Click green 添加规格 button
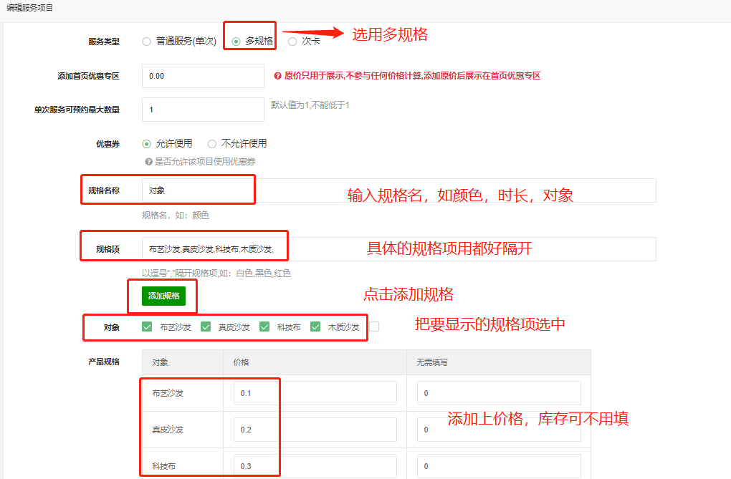The width and height of the screenshot is (731, 479). 163,296
